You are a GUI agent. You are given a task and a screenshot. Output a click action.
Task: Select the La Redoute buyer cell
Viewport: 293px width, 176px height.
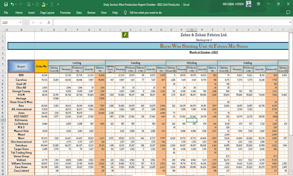21,124
